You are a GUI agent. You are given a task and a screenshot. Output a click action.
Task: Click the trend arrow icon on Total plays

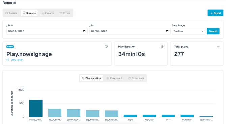218,47
